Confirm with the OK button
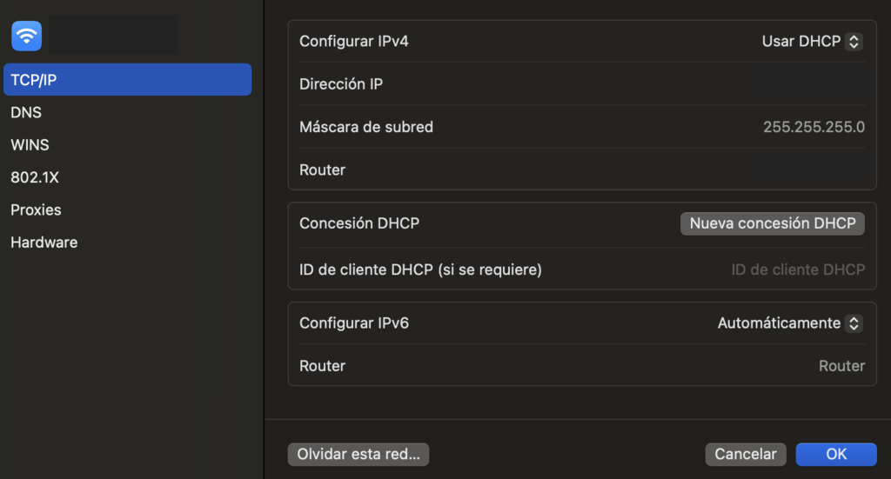Screen dimensions: 891x479 tap(835, 454)
